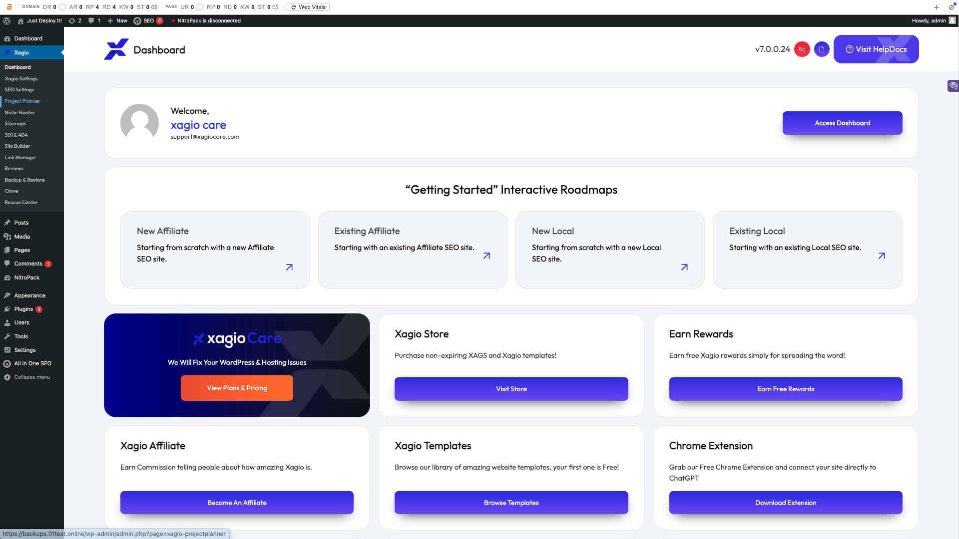Image resolution: width=959 pixels, height=539 pixels.
Task: Open Backup & Restore submenu item
Action: pos(25,180)
